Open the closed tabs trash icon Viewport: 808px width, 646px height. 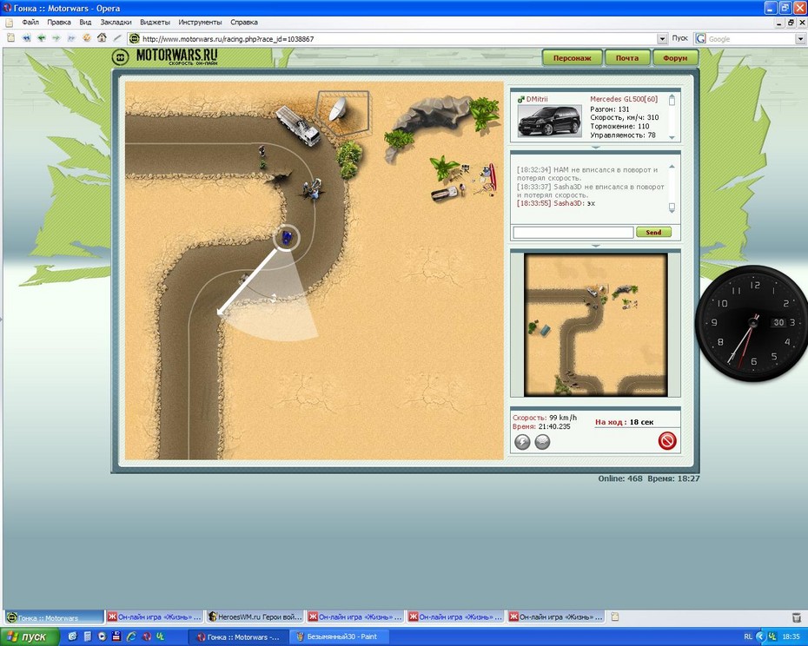796,616
